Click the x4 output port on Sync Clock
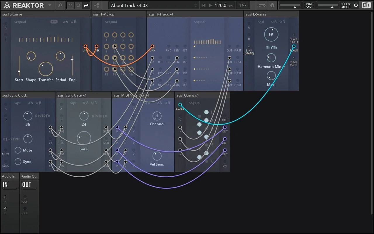The width and height of the screenshot is (374, 234). pos(51,127)
